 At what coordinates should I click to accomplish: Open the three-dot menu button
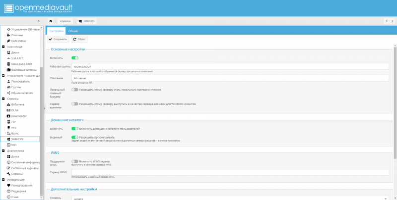coord(387,21)
